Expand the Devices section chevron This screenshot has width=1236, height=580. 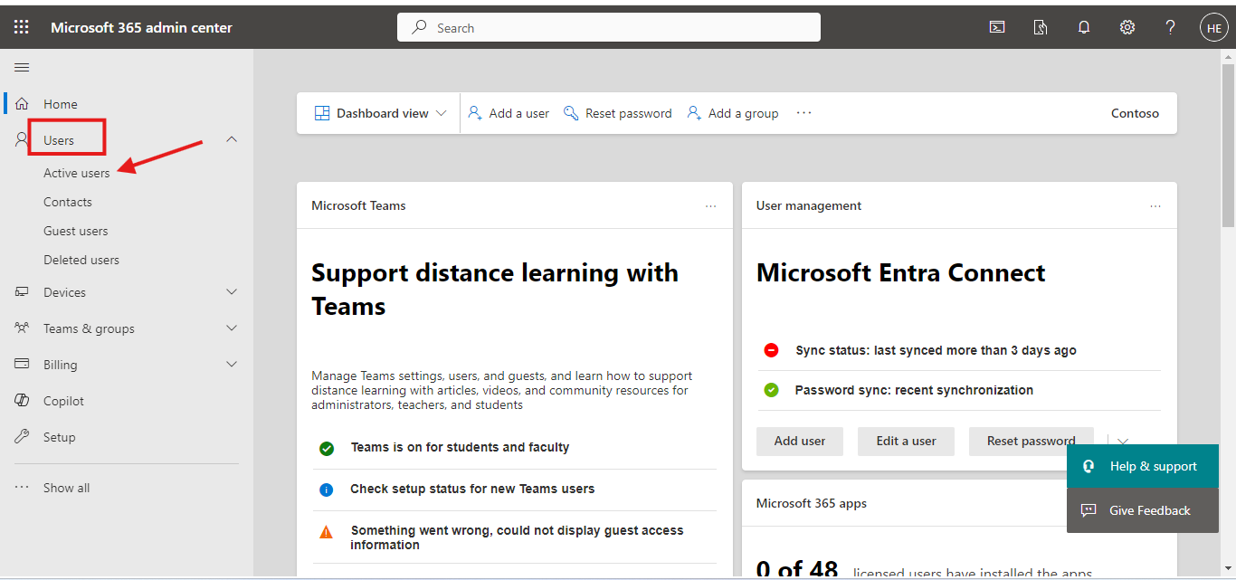(x=232, y=292)
